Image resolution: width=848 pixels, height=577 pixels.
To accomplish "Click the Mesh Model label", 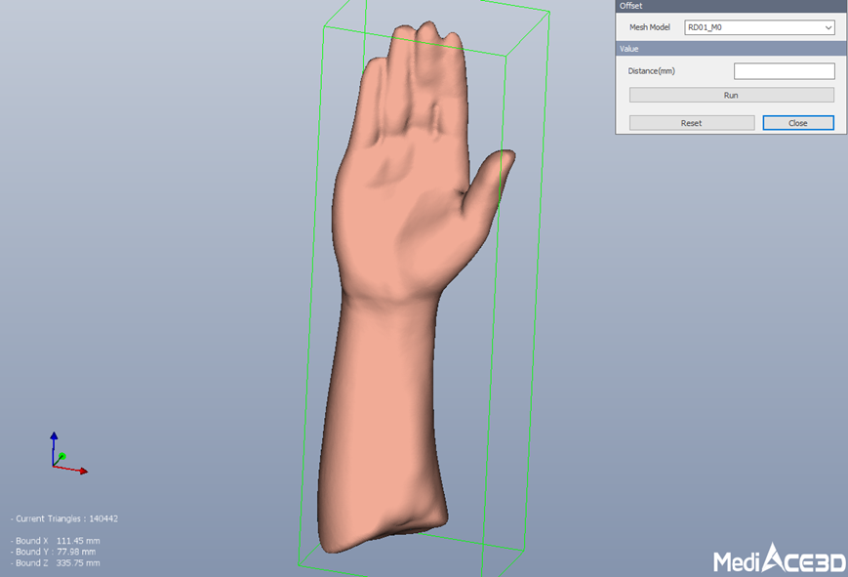I will [649, 27].
